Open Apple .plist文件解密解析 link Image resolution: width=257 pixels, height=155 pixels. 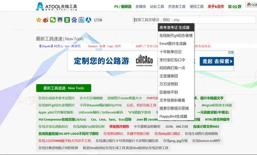56,112
